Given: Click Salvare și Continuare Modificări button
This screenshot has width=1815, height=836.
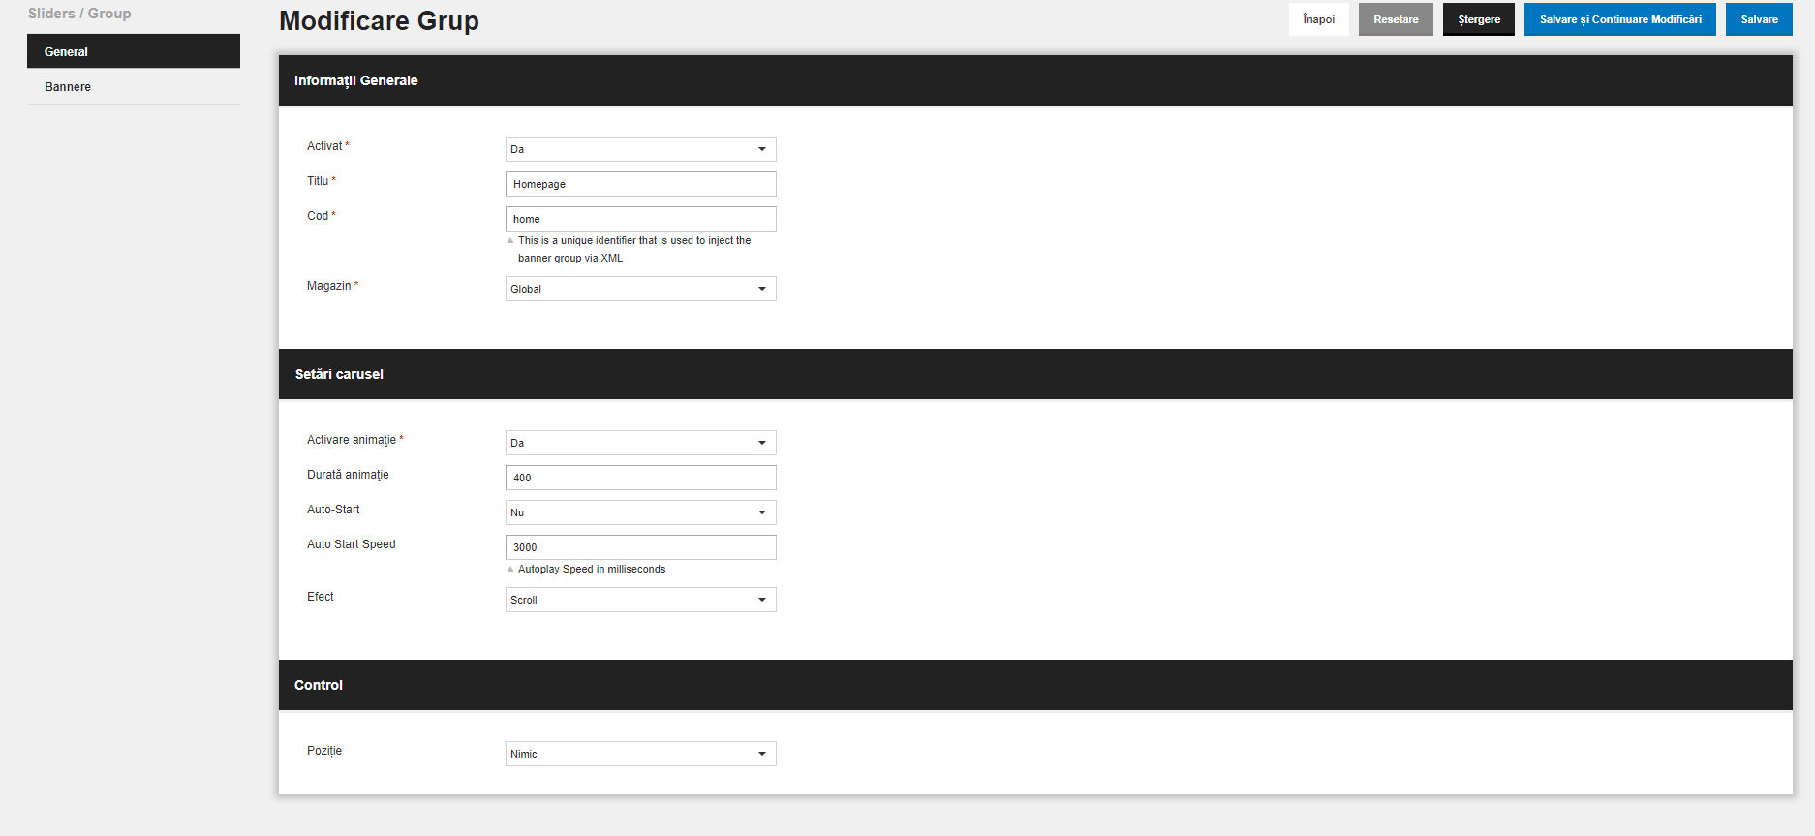Looking at the screenshot, I should click(x=1620, y=19).
